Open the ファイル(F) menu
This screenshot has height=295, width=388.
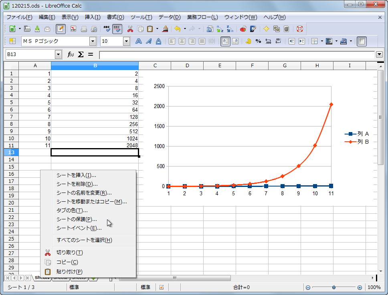[19, 17]
